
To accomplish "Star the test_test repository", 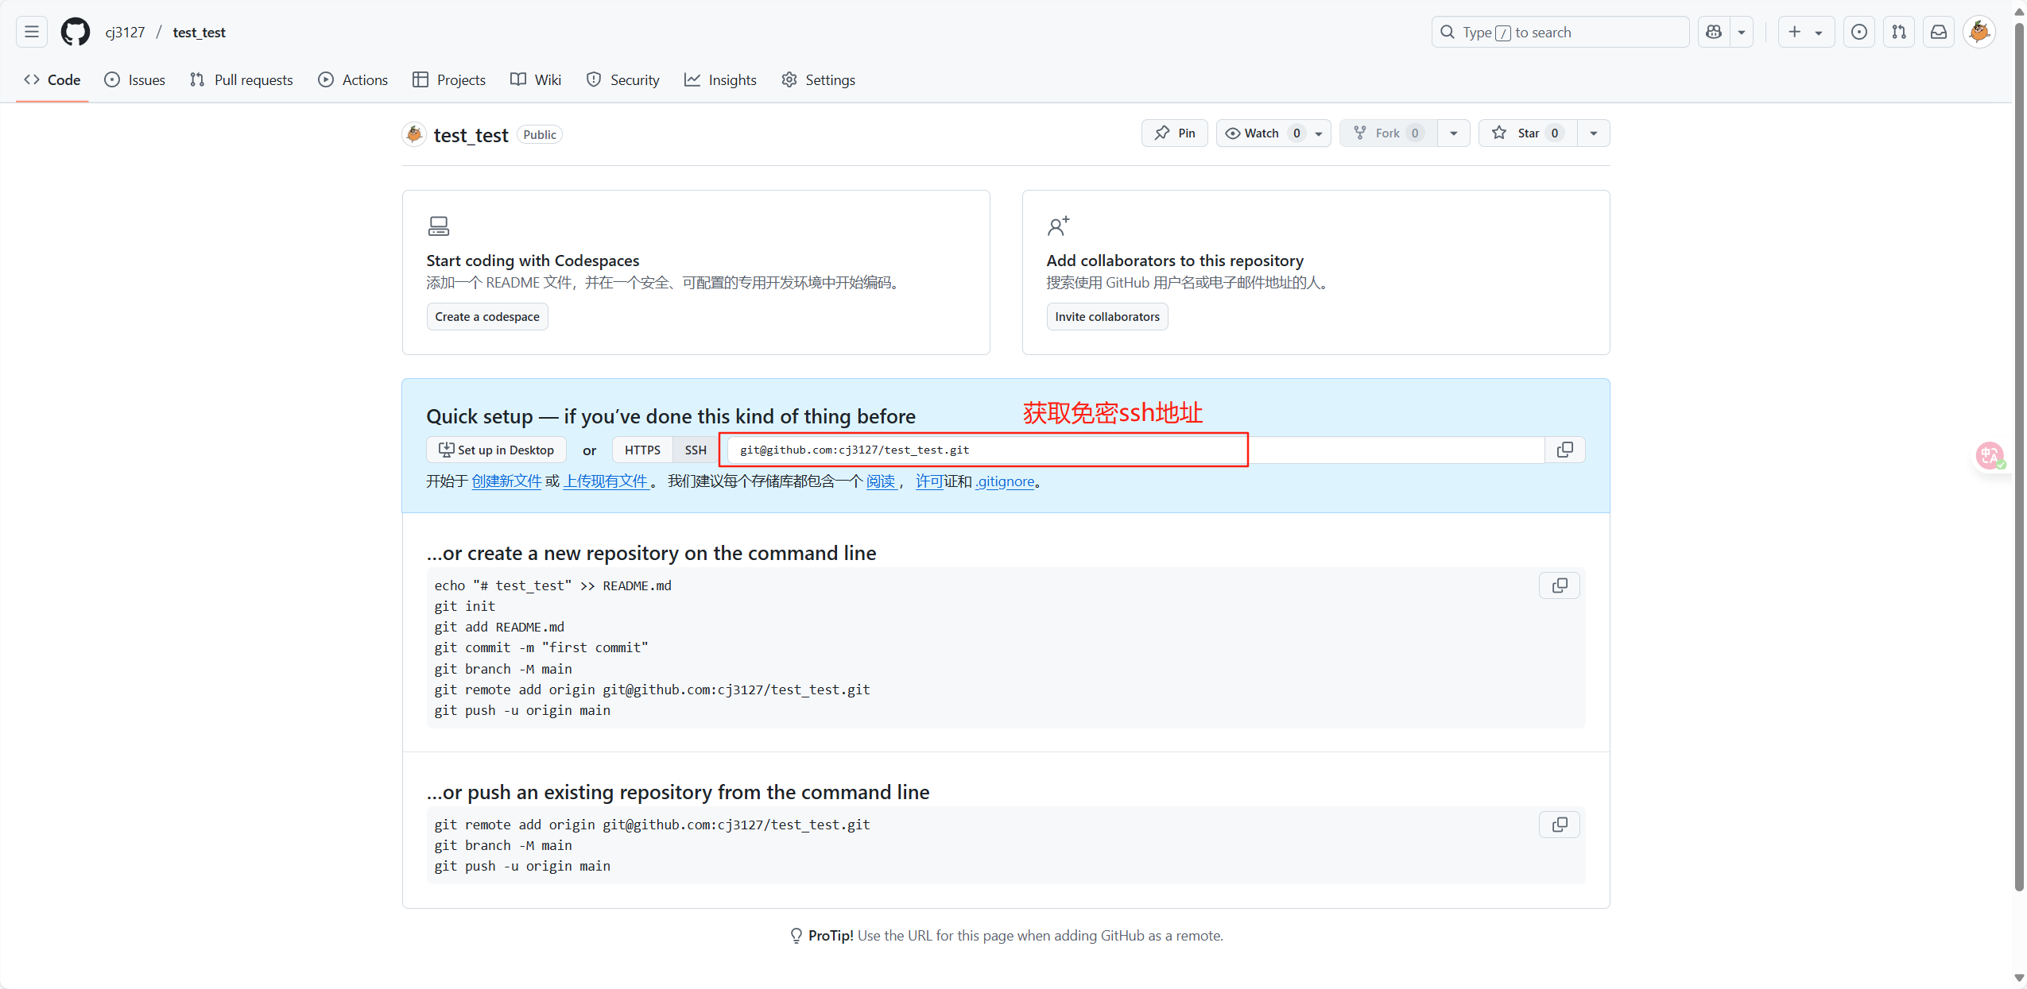I will pyautogui.click(x=1528, y=133).
